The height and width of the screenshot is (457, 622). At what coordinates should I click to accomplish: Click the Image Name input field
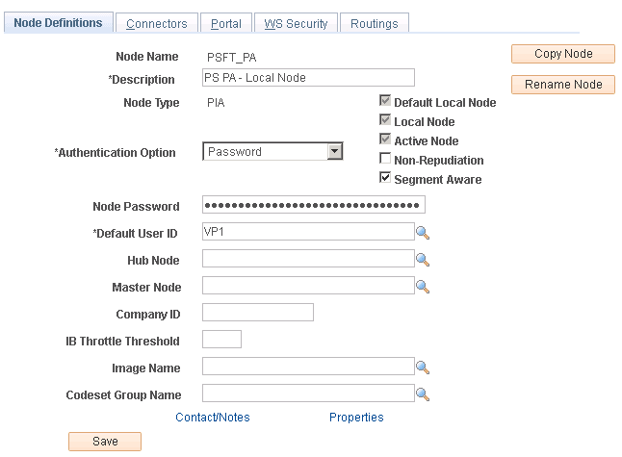[308, 366]
